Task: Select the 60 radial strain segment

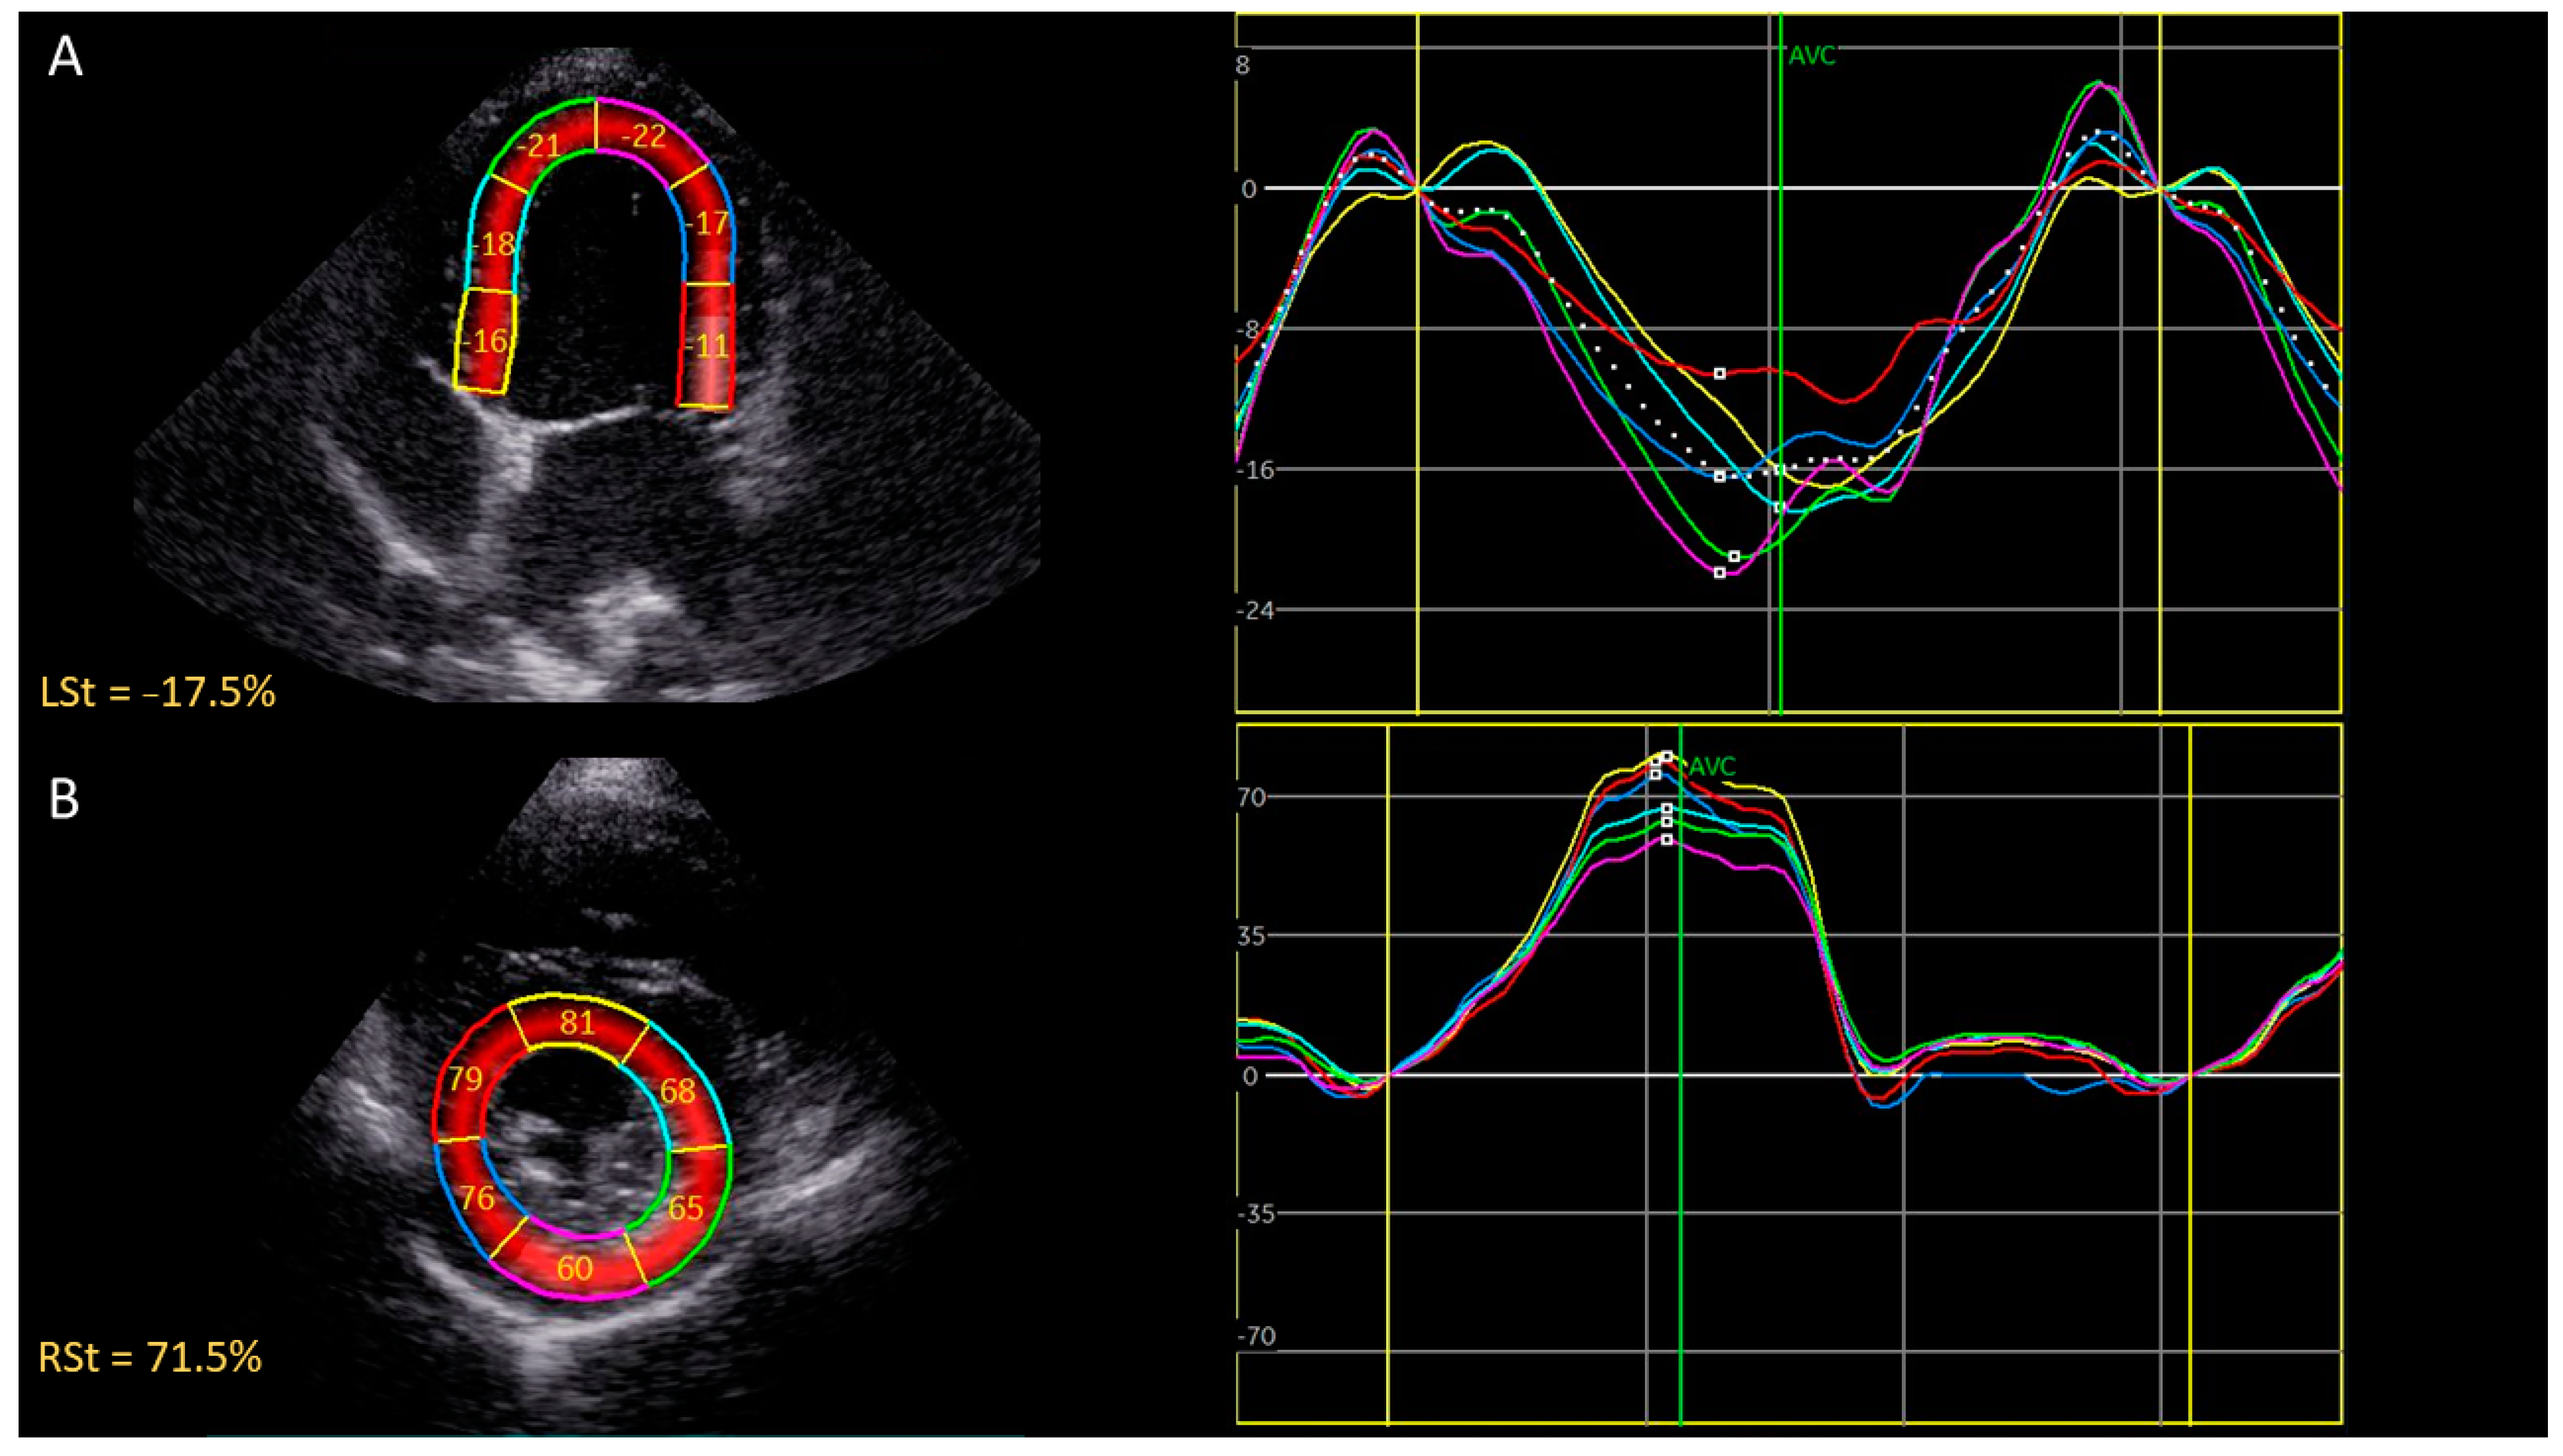Action: (x=575, y=1268)
